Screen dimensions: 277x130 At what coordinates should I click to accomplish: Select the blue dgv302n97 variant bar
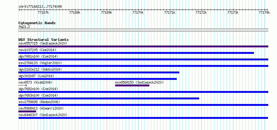click(x=97, y=79)
